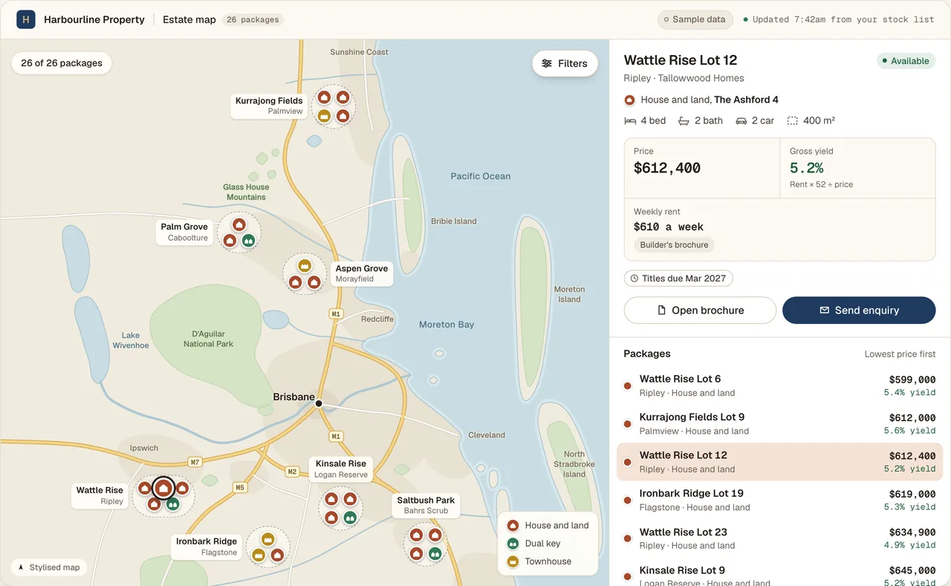Click the Saltbush Park Bahrs Scrub label
Screen dimensions: 951x586
[x=426, y=505]
